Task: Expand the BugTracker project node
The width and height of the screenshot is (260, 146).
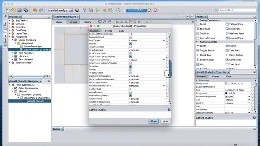Action: (x=10, y=21)
